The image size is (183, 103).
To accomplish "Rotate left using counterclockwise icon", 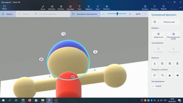I will (155, 75).
